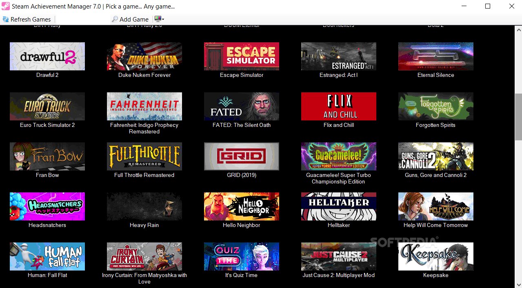Choose the Guacamelee! Super Turbo banner
Screen dimensions: 522x288
point(339,156)
